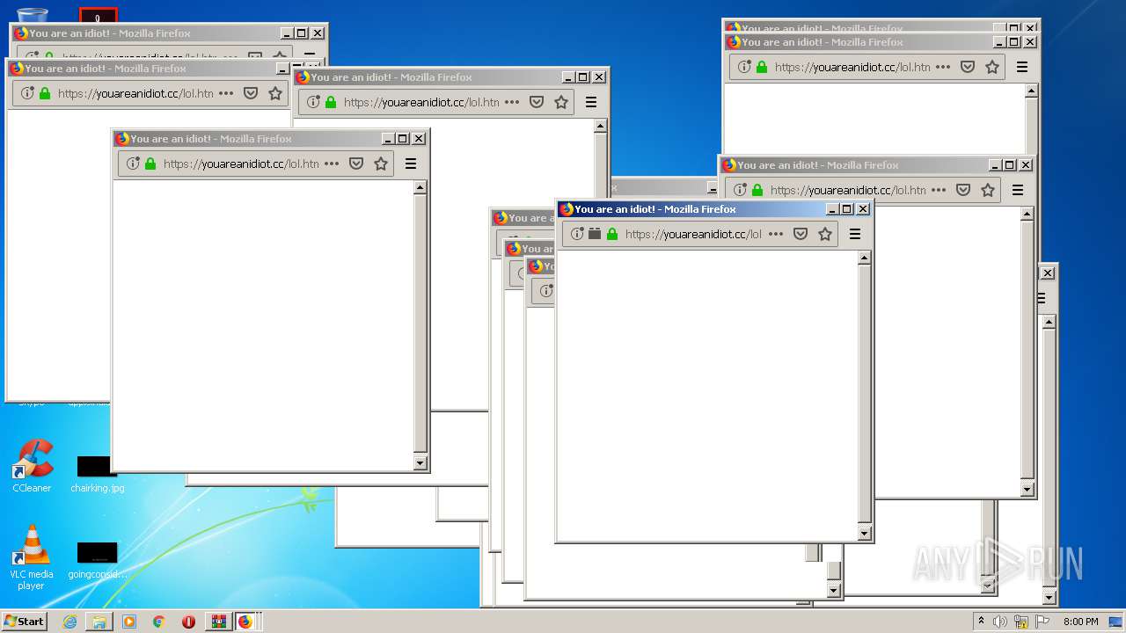Open page actions in the top-right Firefox window
This screenshot has width=1126, height=633.
(943, 67)
